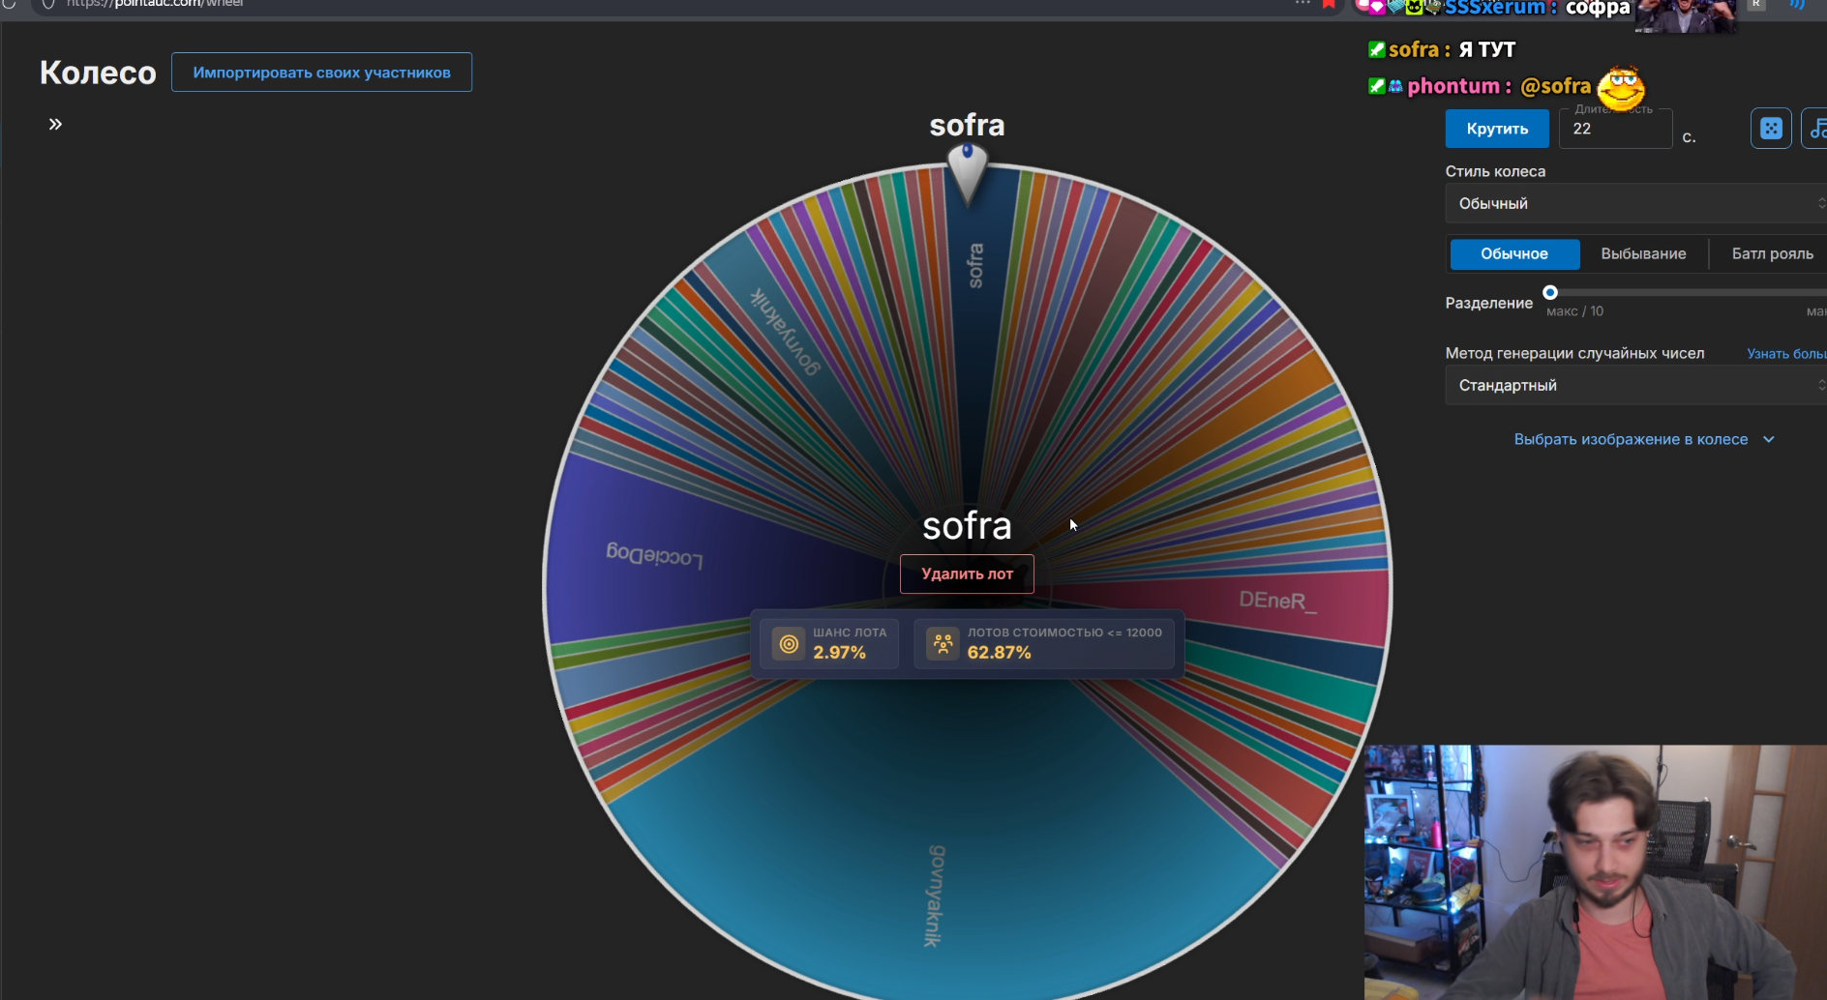
Task: Click the green badge beside sofra chat message
Action: [x=1376, y=49]
